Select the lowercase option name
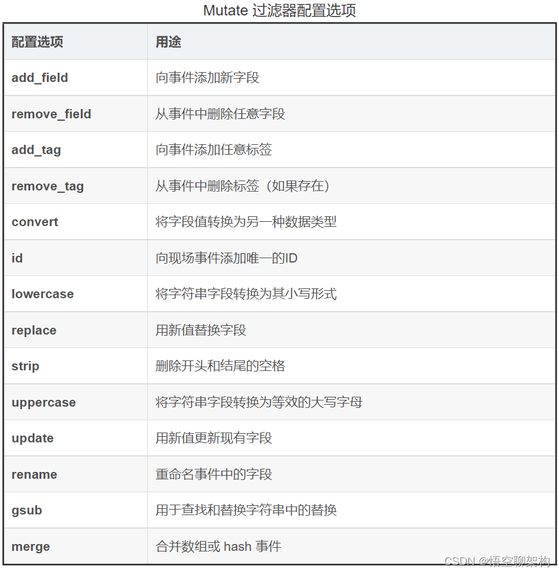This screenshot has height=573, width=559. (x=43, y=294)
